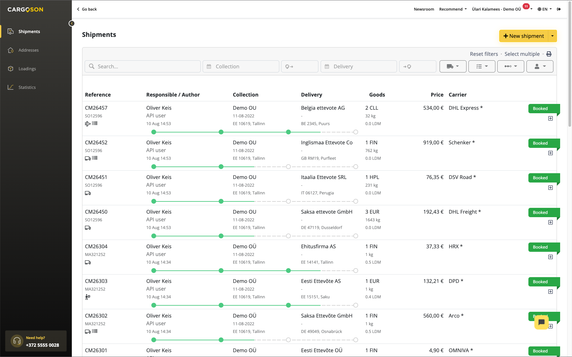Viewport: 572px width, 357px height.
Task: Call support number +372 5555 0028
Action: [x=42, y=345]
